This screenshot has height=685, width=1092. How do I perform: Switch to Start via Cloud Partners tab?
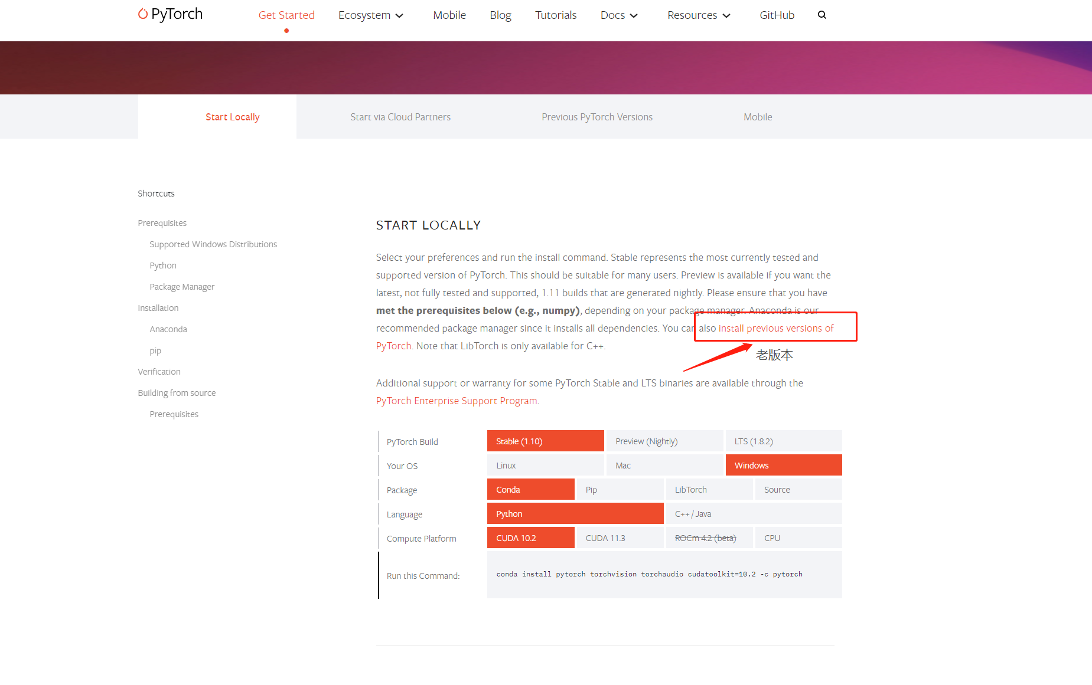(x=400, y=117)
